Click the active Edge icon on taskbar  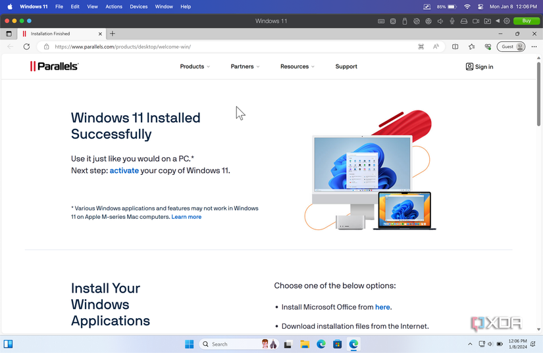(x=353, y=344)
